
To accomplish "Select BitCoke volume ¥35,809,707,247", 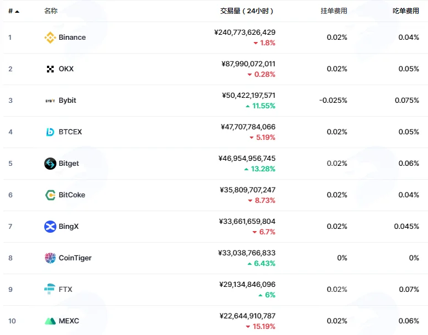I will (248, 190).
